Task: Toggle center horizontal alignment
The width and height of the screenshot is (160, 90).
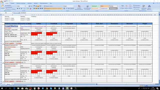Action: [36, 8]
